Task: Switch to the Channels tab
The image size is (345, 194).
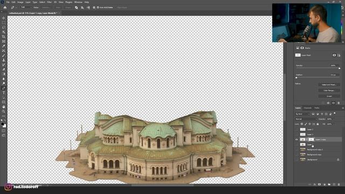Action: coord(308,108)
